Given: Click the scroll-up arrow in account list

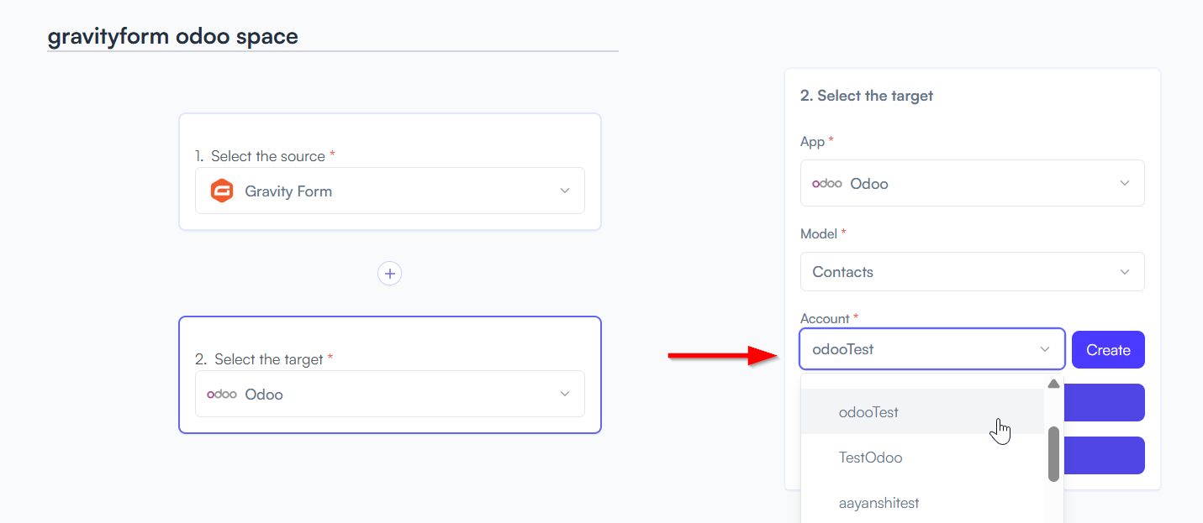Looking at the screenshot, I should click(1053, 384).
